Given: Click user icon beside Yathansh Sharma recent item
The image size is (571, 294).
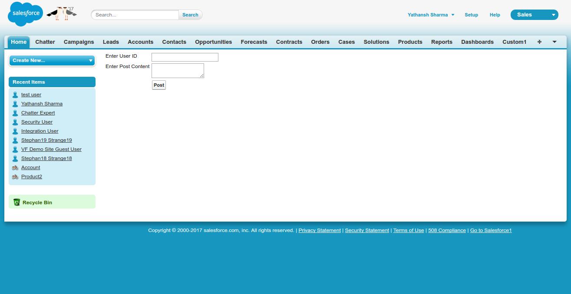Looking at the screenshot, I should tap(15, 104).
